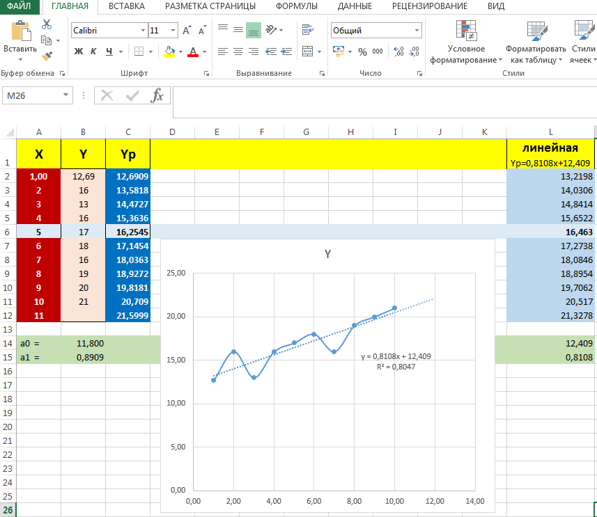Click the Copy icon in clipboard group
Screen dimensions: 597x517
pyautogui.click(x=47, y=40)
